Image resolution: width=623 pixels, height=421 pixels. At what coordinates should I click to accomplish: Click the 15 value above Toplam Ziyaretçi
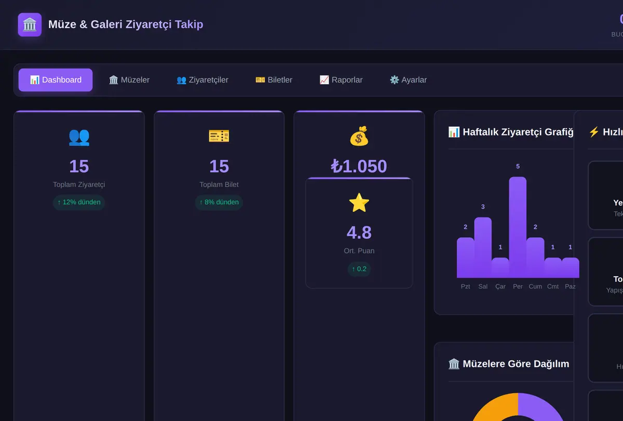79,166
